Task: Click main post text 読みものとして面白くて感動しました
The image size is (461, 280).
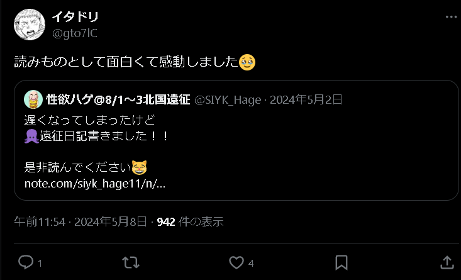Action: pyautogui.click(x=126, y=62)
